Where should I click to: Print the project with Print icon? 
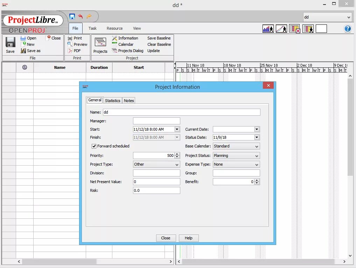(x=70, y=38)
